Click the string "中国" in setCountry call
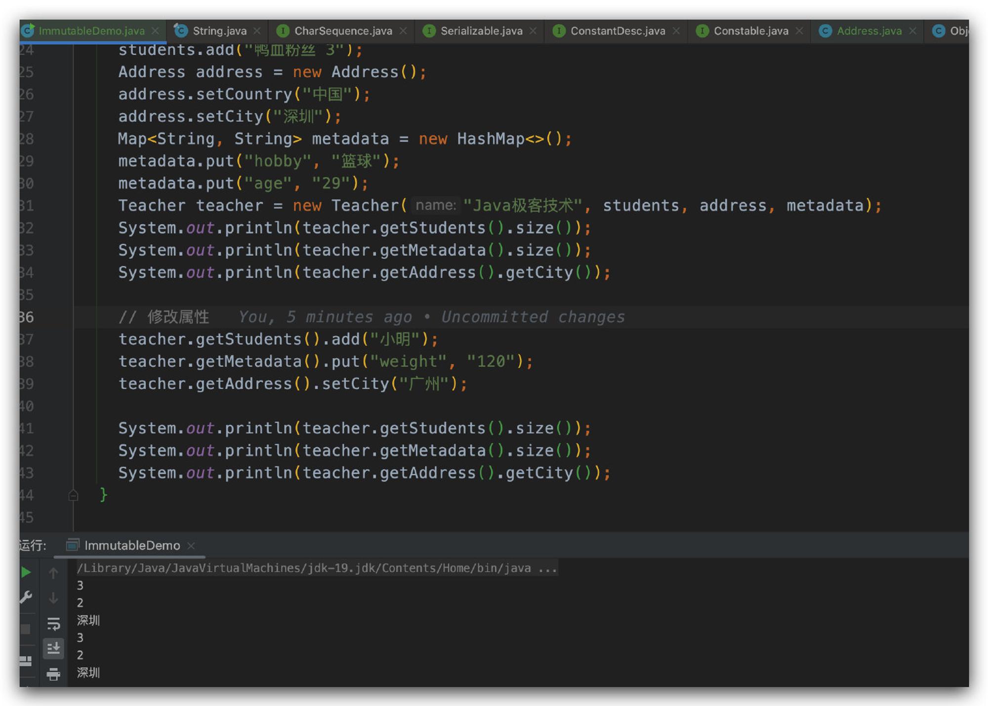The height and width of the screenshot is (706, 988). [x=328, y=94]
